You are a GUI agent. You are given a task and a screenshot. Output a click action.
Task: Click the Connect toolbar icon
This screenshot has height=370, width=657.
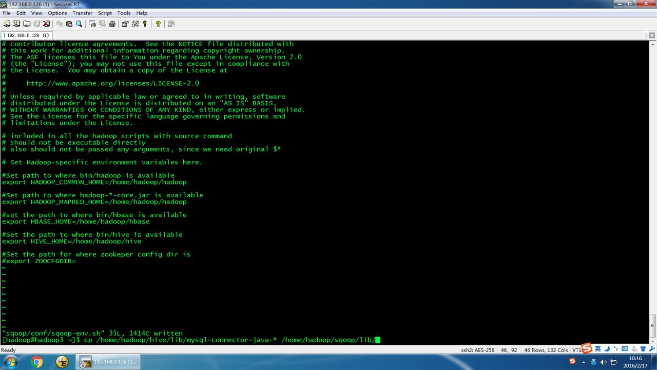click(7, 24)
